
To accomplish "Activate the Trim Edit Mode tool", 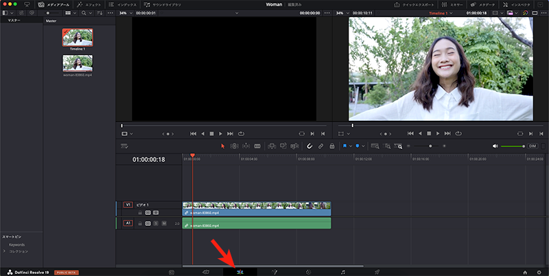I will 234,146.
